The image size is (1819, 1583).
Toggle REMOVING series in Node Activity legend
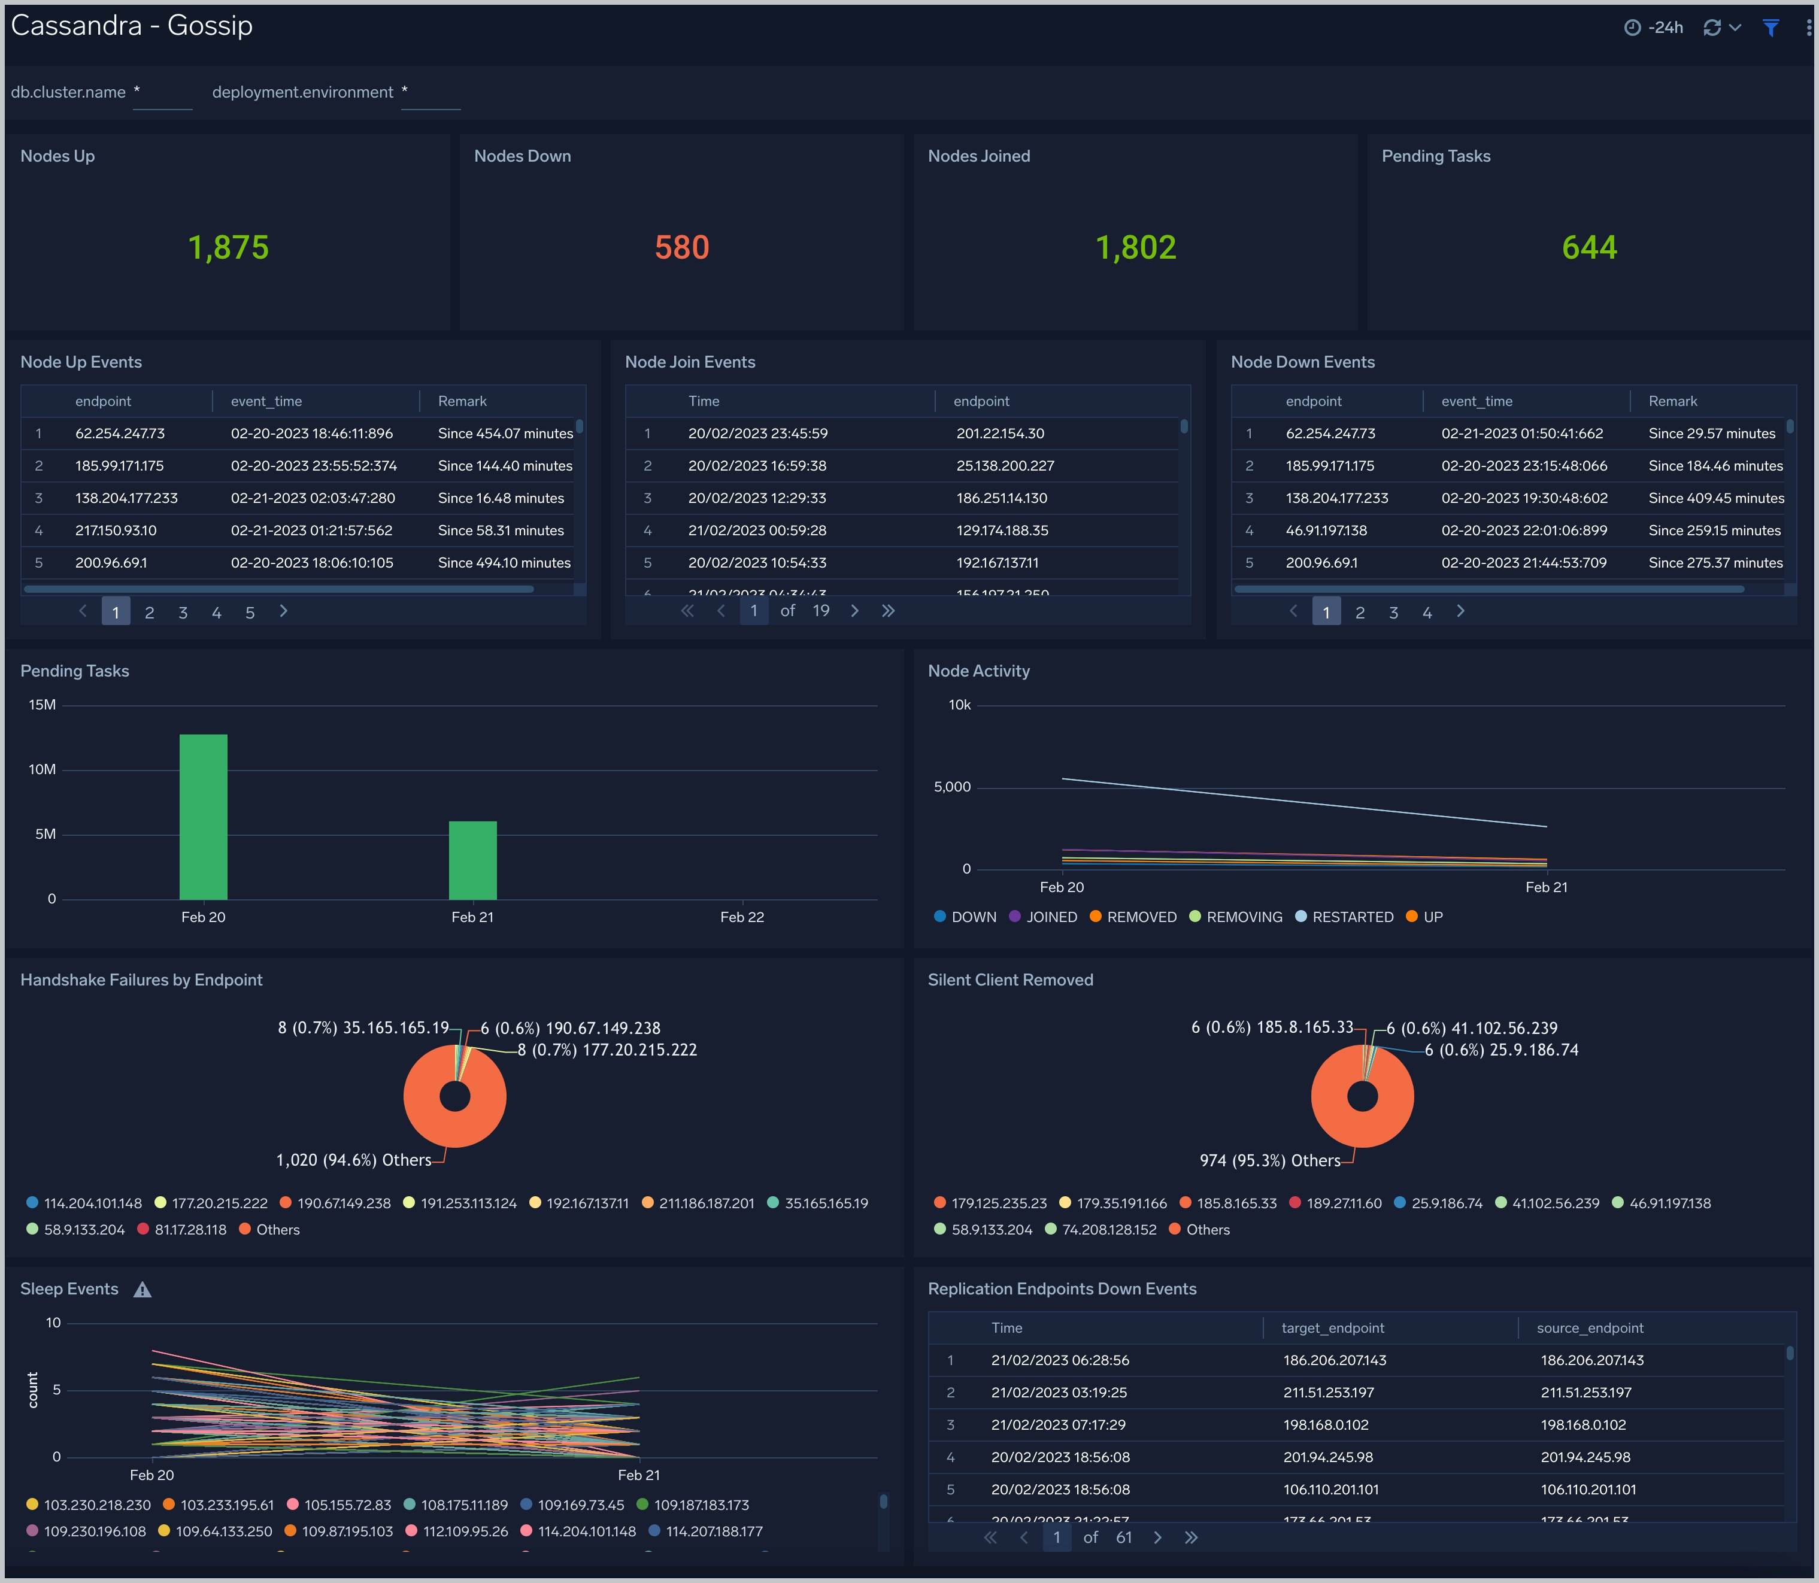tap(1235, 917)
